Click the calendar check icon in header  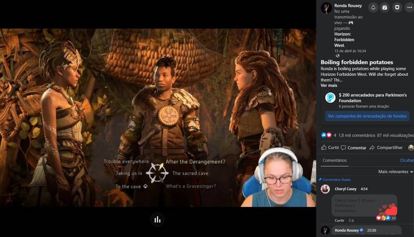click(385, 7)
